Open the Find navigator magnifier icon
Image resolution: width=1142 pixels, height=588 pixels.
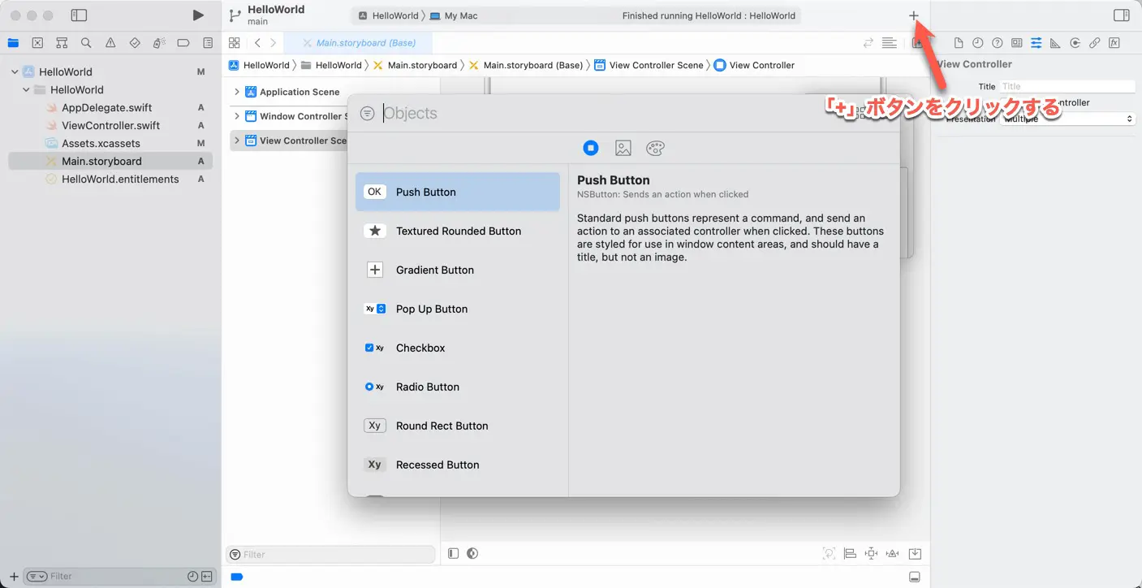[x=86, y=43]
